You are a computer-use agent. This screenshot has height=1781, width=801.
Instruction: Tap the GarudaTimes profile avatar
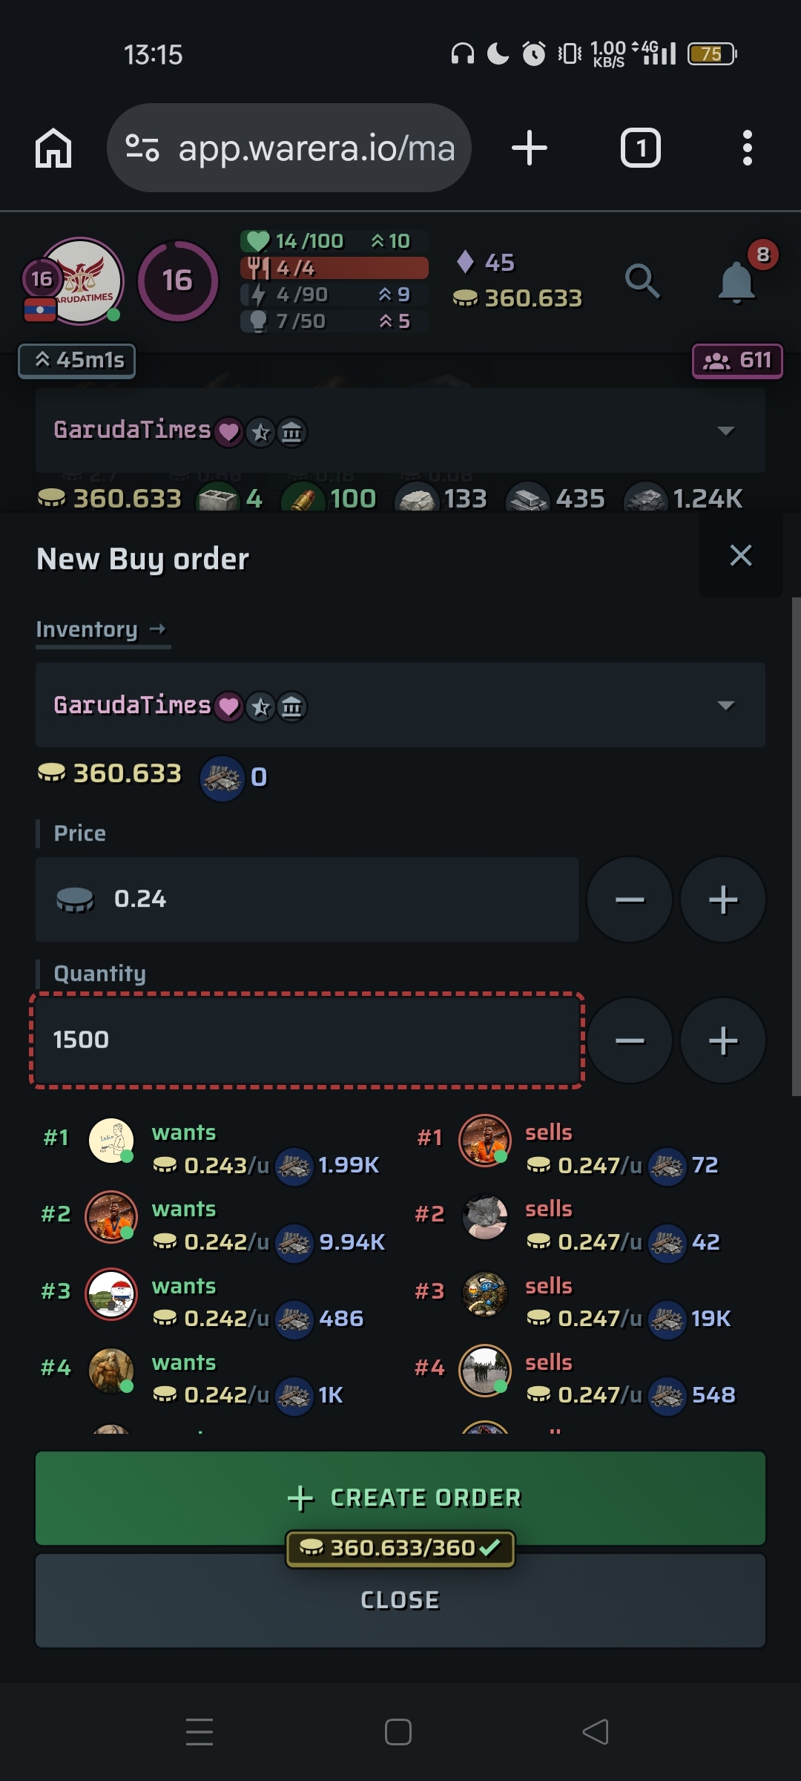80,281
